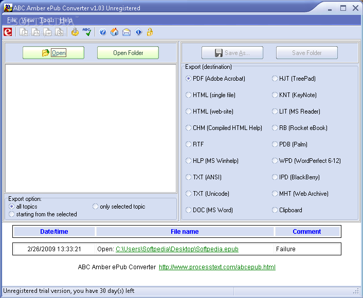The width and height of the screenshot is (363, 298).
Task: Click inside the empty topics list pane
Action: pyautogui.click(x=90, y=128)
